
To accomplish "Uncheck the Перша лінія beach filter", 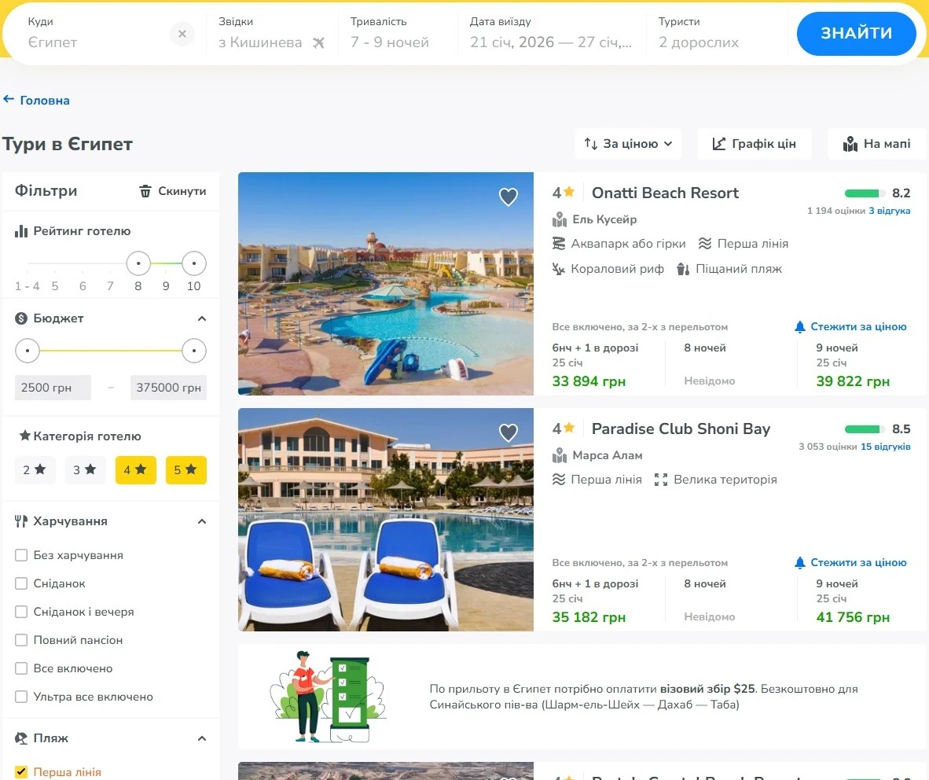I will pyautogui.click(x=21, y=772).
